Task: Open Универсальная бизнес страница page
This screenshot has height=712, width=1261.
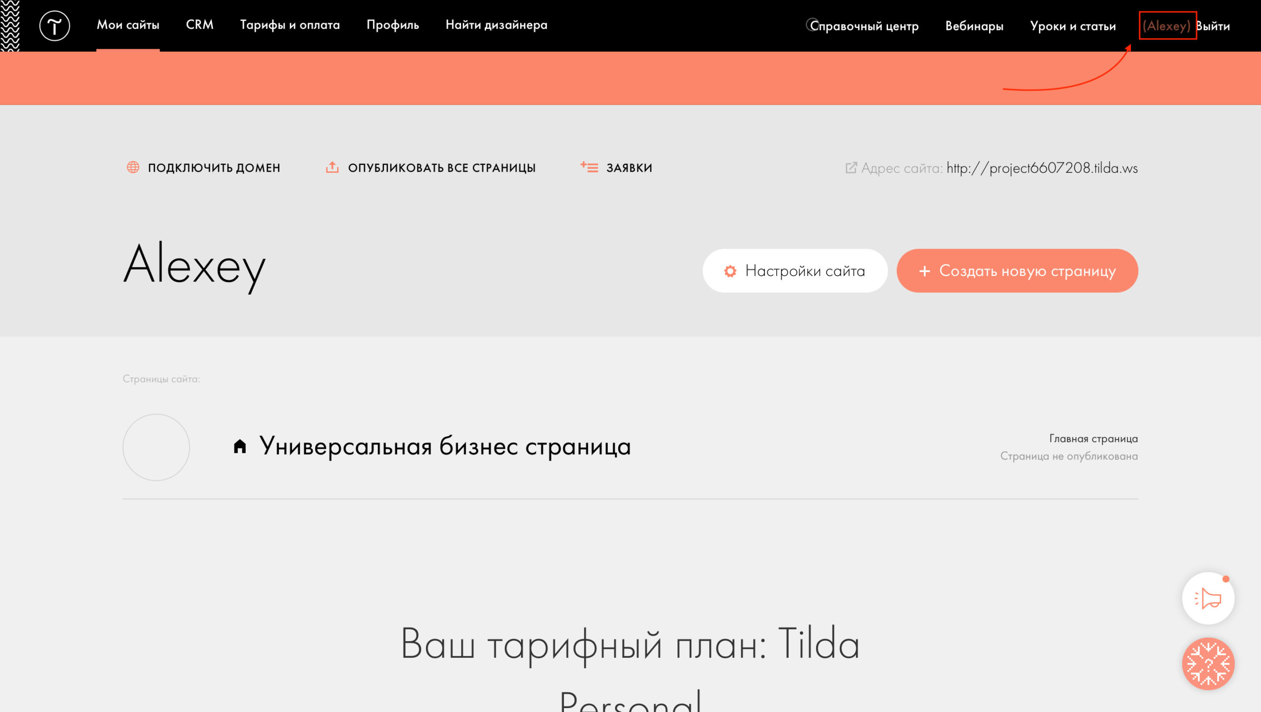Action: click(x=445, y=446)
